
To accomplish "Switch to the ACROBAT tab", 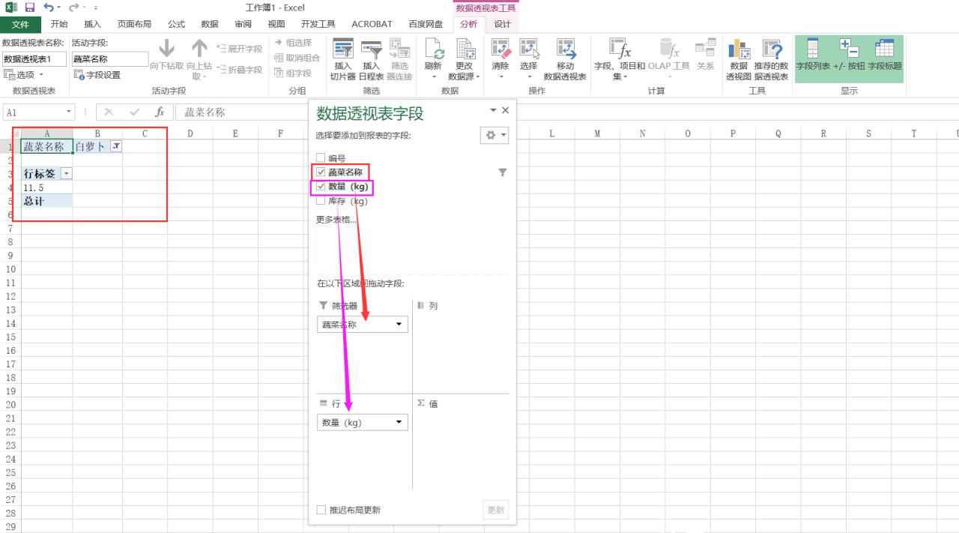I will [372, 24].
